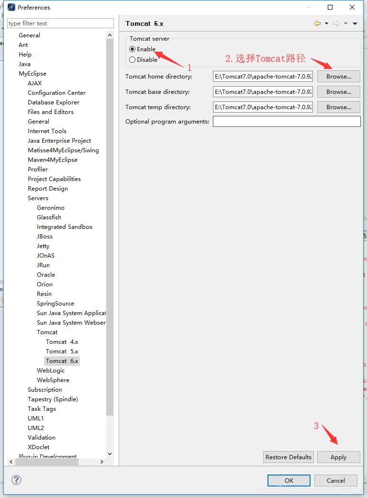Screen dimensions: 367x498
Task: Select Sun Java System Webserver entry
Action: [71, 322]
